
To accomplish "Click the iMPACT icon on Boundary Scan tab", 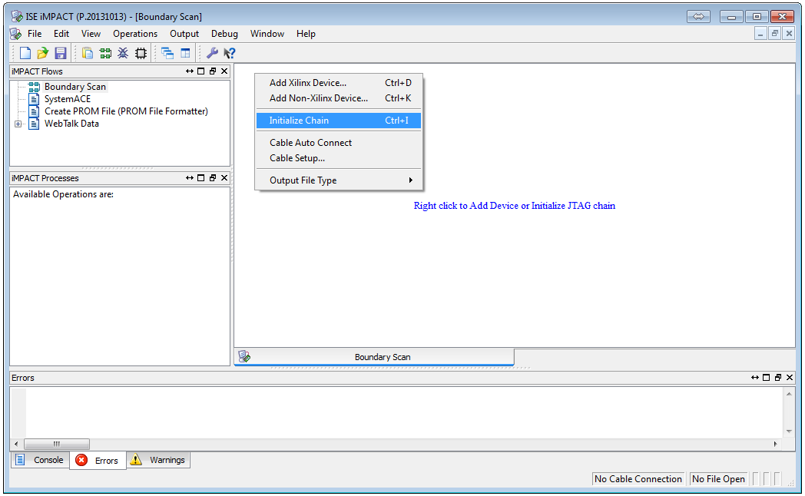I will 244,356.
